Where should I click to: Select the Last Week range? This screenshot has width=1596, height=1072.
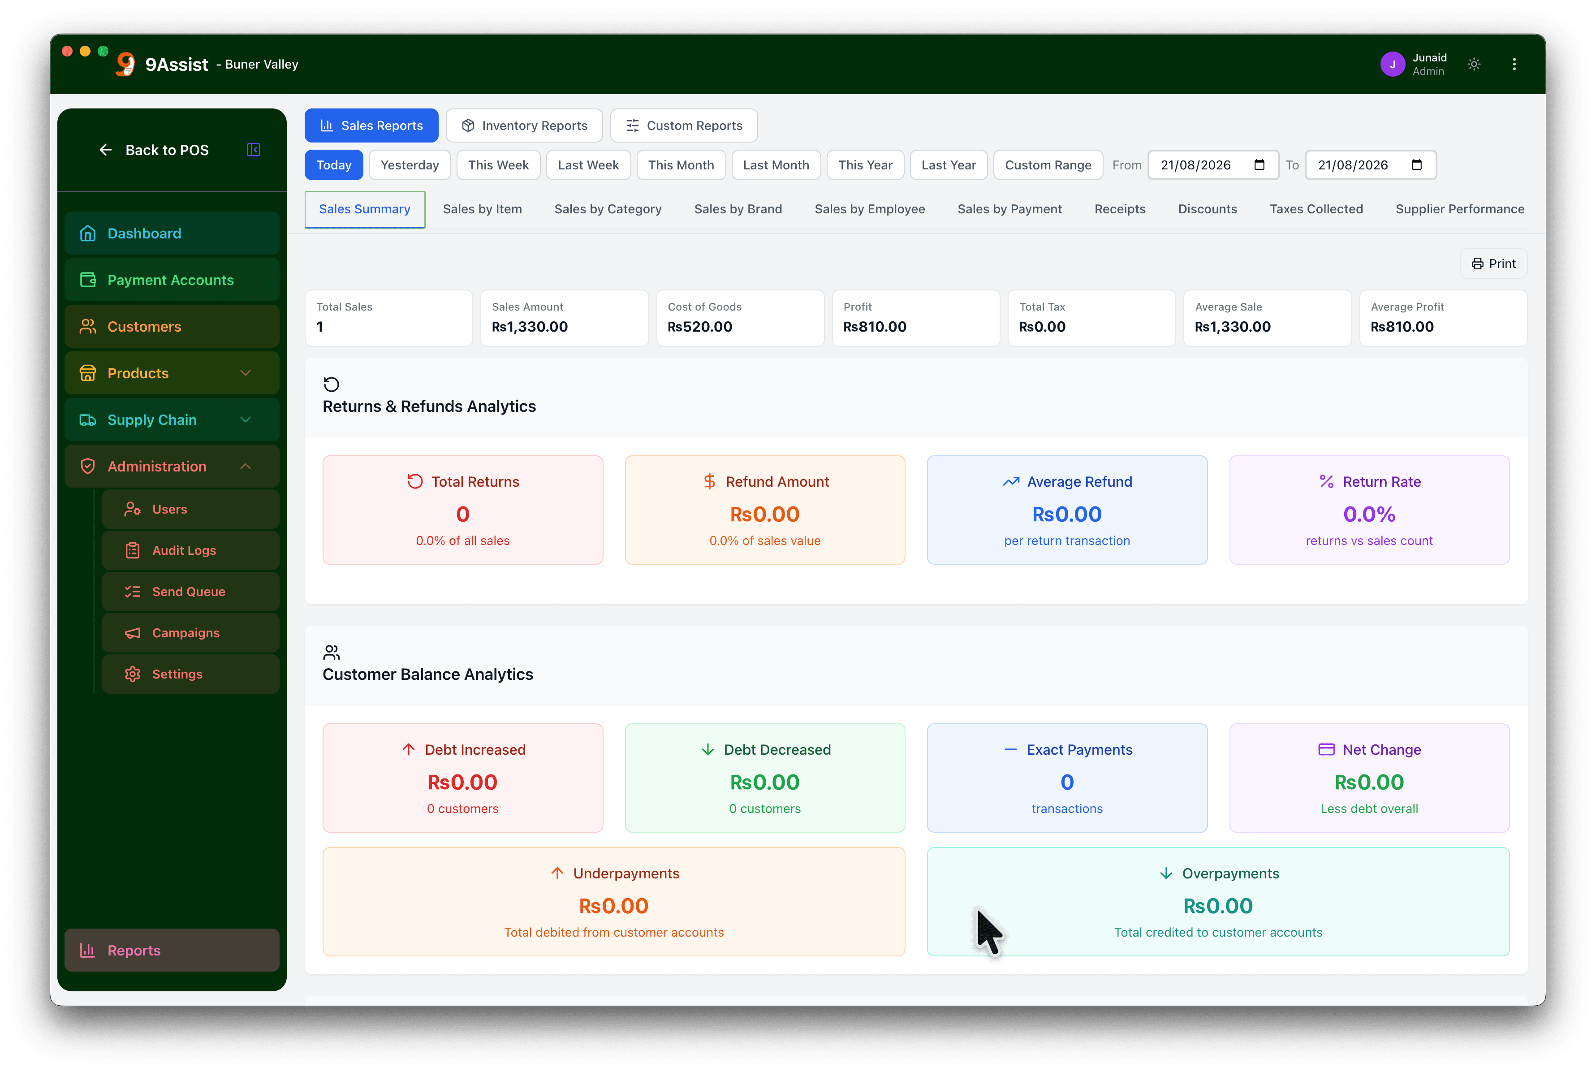click(x=588, y=165)
